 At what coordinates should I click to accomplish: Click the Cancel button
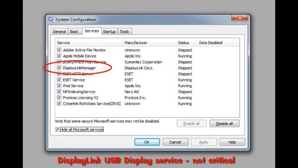[176, 142]
